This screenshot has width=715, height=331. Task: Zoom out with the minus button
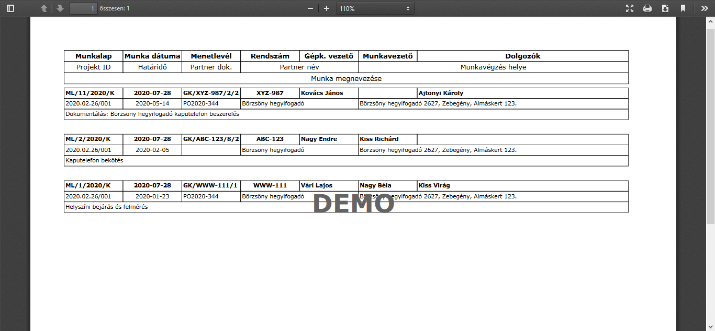coord(310,8)
